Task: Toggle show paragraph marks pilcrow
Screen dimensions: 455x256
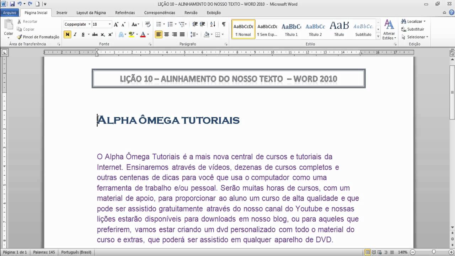Action: point(224,25)
